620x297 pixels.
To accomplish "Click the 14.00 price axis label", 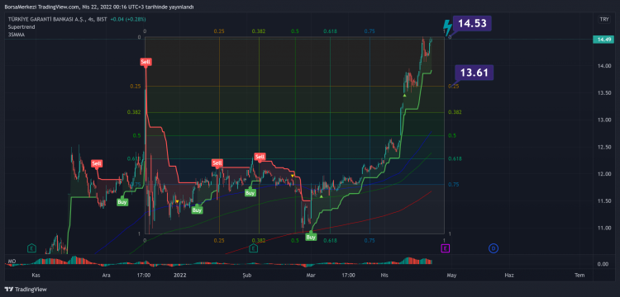I will (603, 66).
